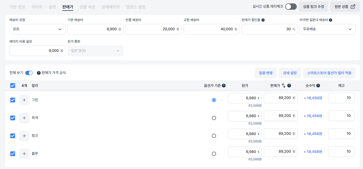Click the help icon beside 판매가 할인율
Screen dimensions: 363x169
263,20
